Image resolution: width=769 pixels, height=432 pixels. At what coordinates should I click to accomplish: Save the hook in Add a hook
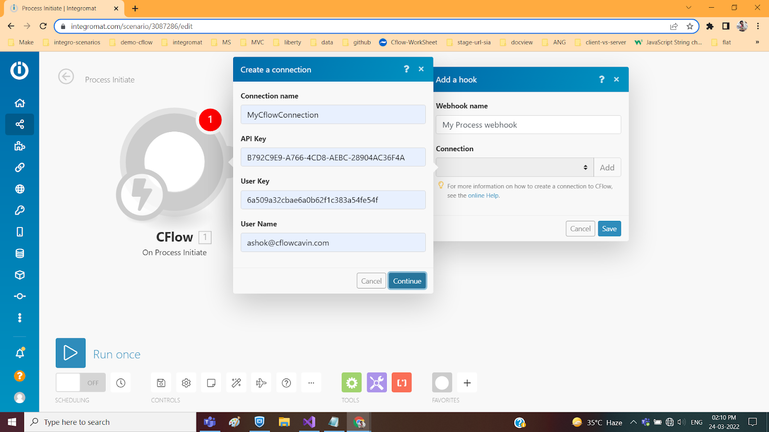[x=609, y=228]
